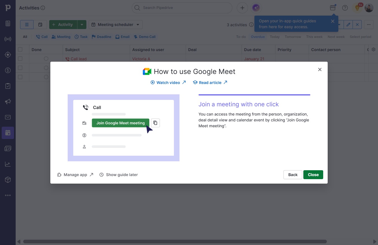This screenshot has height=245, width=378.
Task: Click the quick add plus button
Action: 242,8
